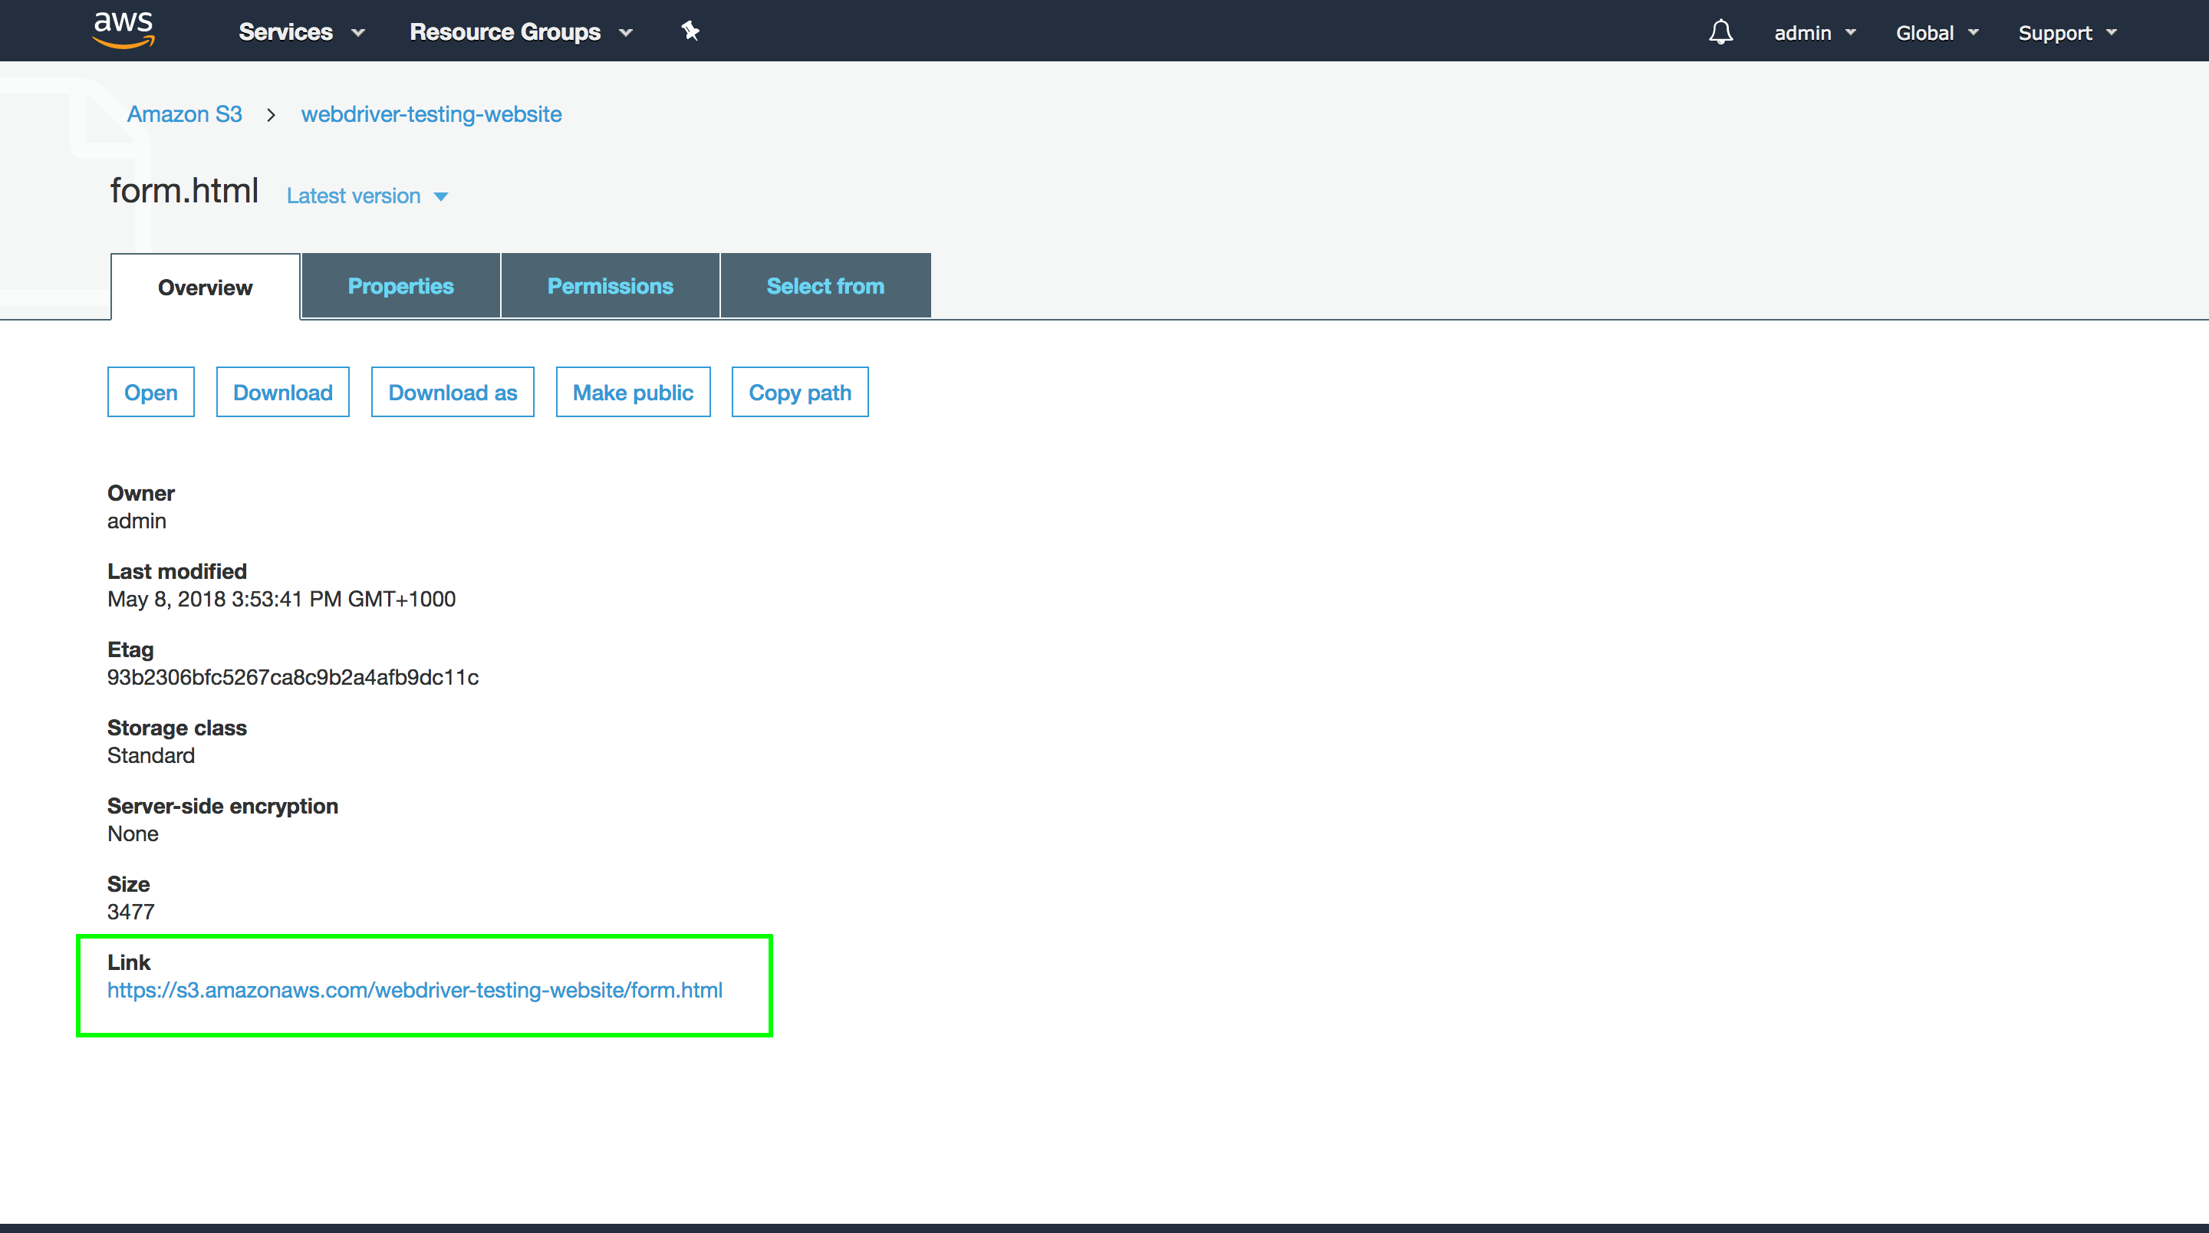
Task: Click the Copy path button
Action: [799, 392]
